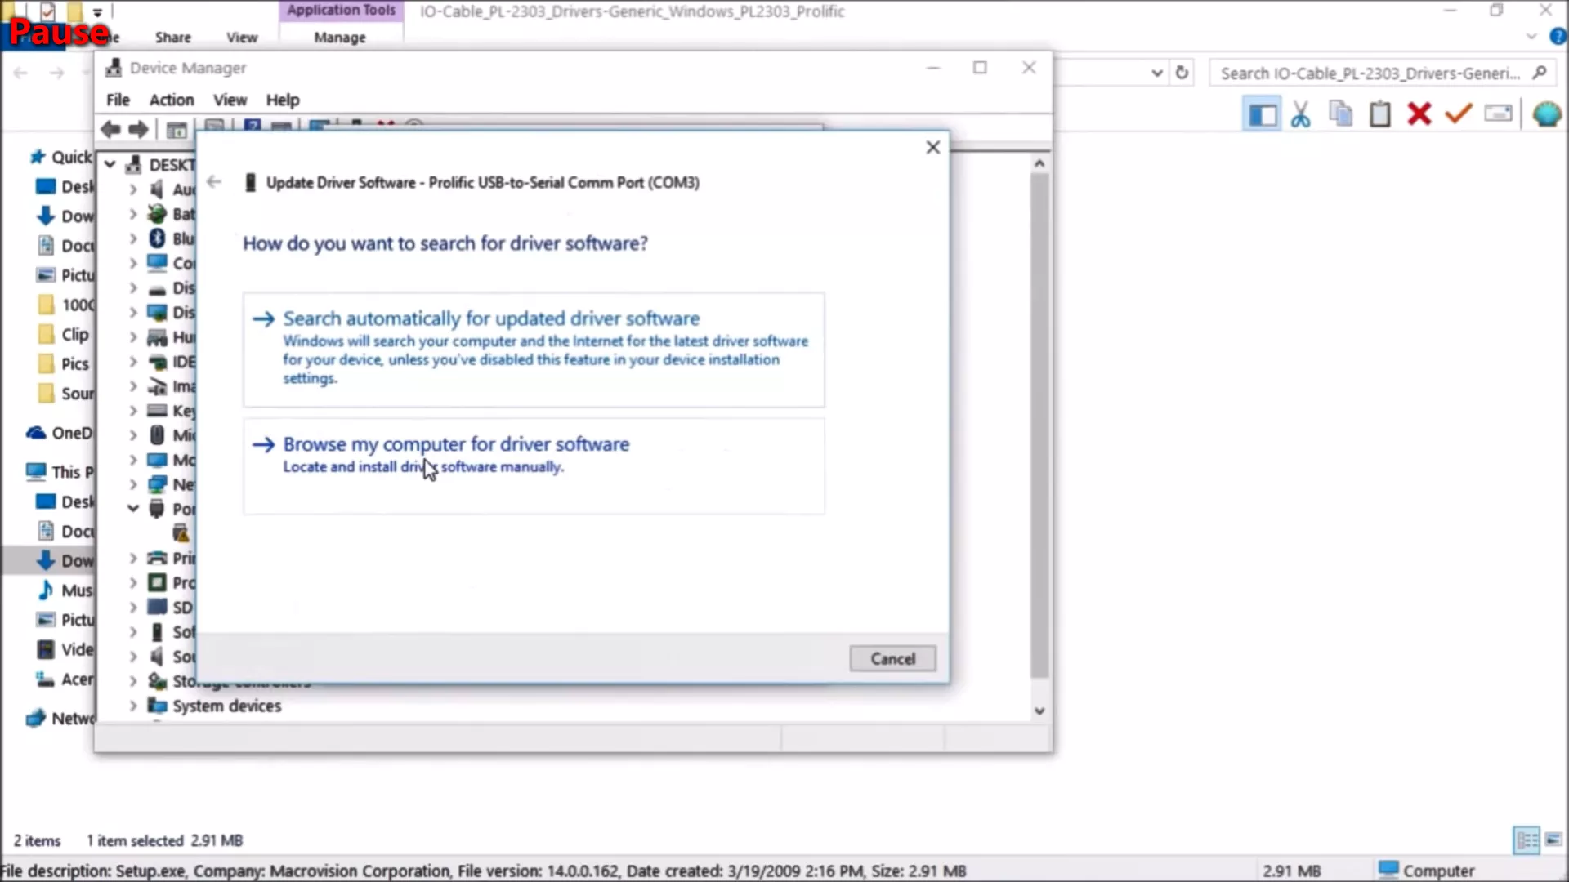Expand the Audio category chevron
This screenshot has width=1569, height=882.
tap(132, 189)
